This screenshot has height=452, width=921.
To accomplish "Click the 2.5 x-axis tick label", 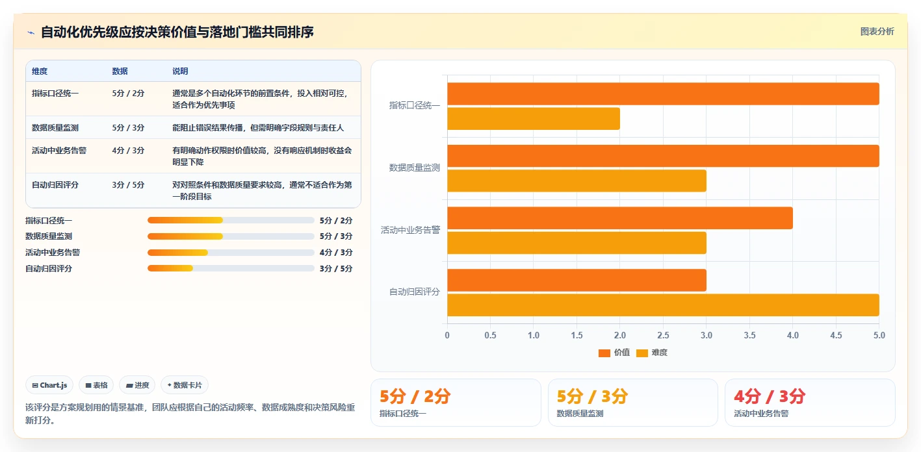I will 663,336.
